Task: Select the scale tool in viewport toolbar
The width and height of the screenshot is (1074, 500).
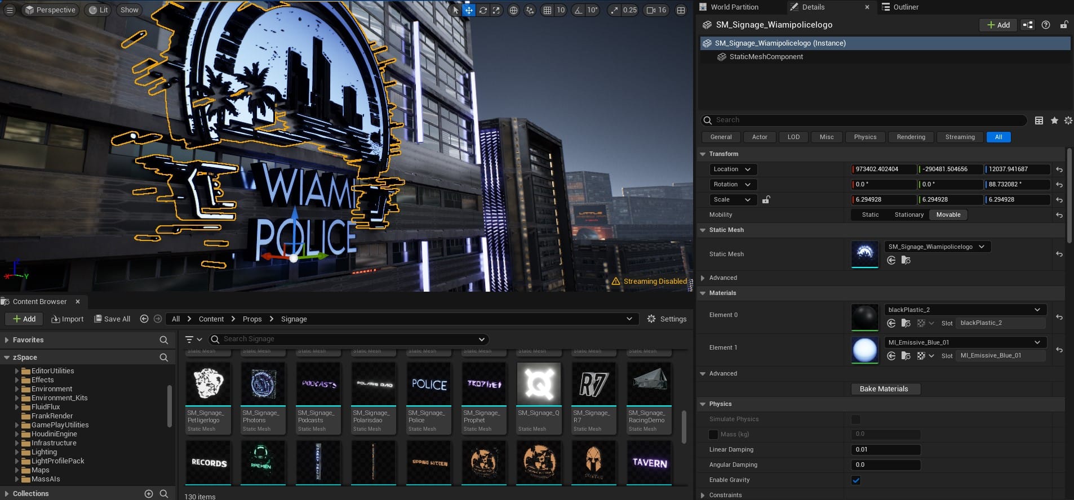Action: tap(496, 10)
